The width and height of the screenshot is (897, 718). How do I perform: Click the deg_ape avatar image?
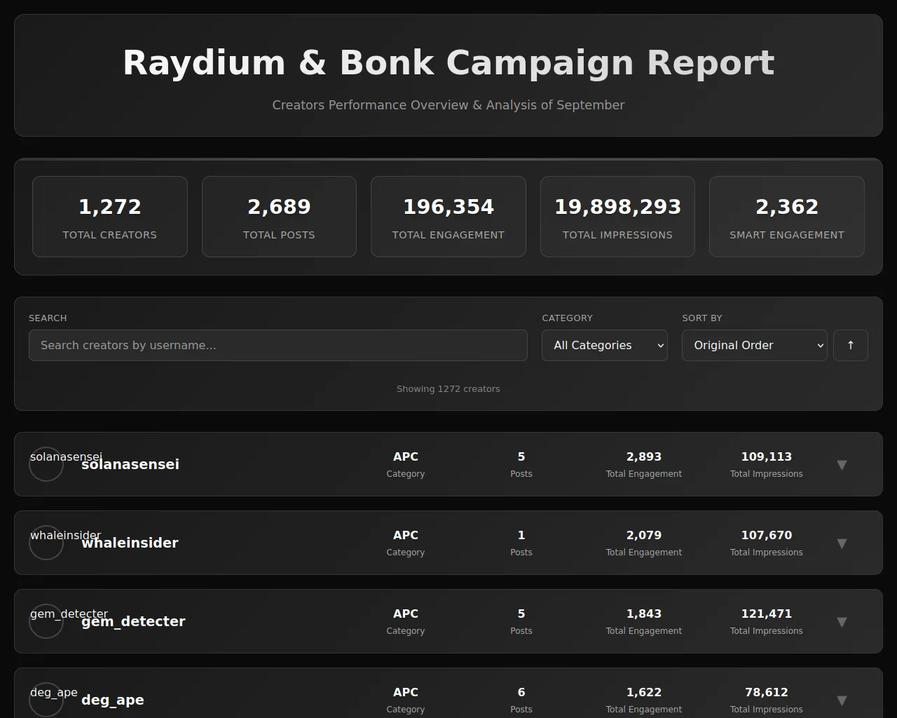click(x=46, y=700)
